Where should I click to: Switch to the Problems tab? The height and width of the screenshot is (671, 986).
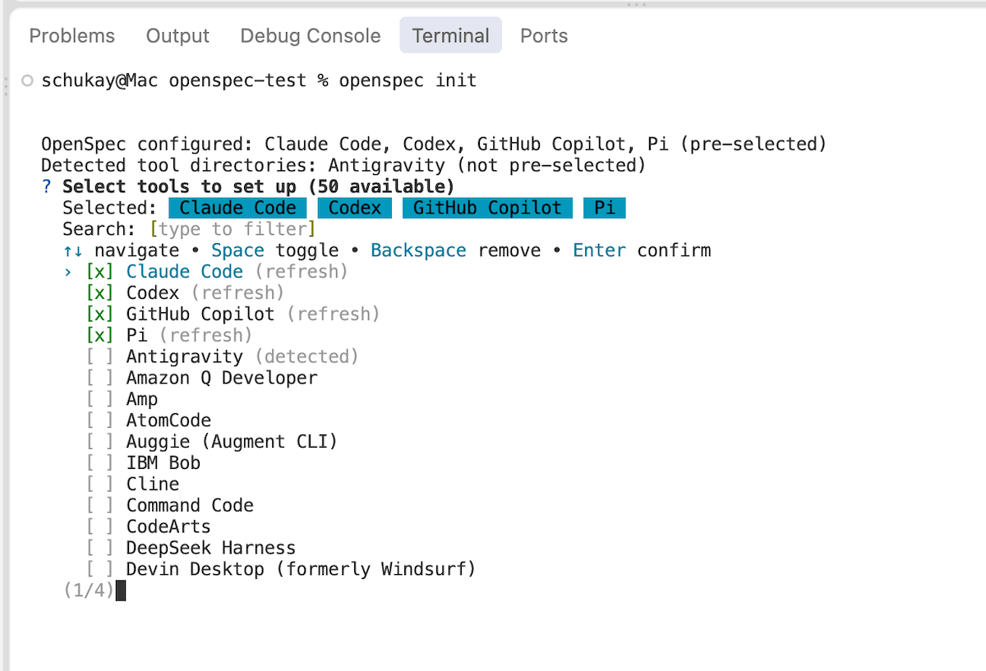click(72, 36)
